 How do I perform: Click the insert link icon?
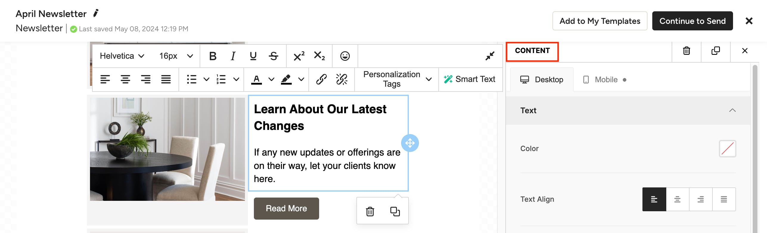point(321,79)
